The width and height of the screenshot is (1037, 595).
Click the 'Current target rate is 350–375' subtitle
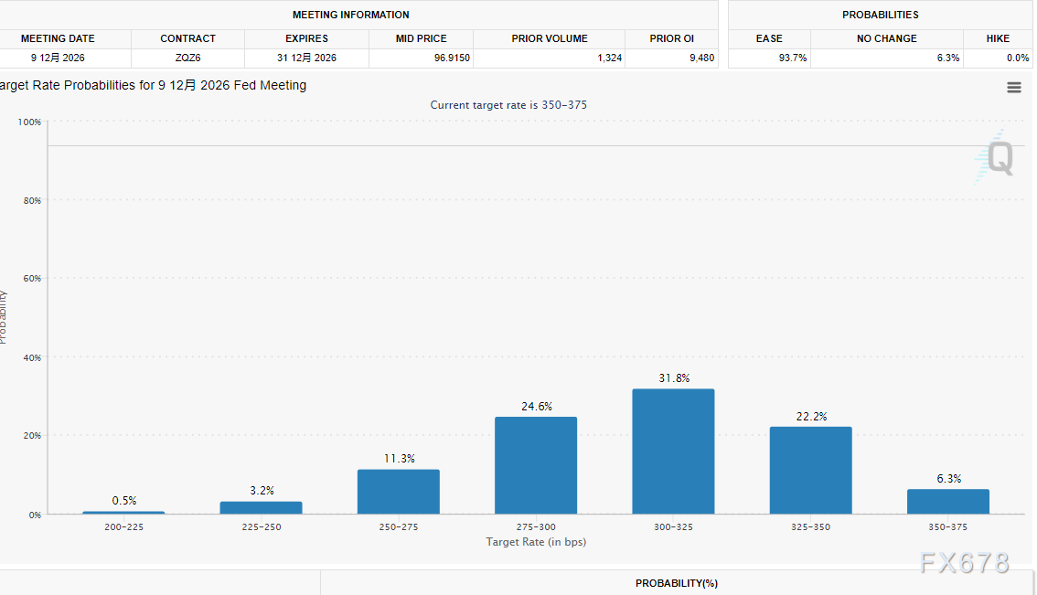[x=508, y=105]
